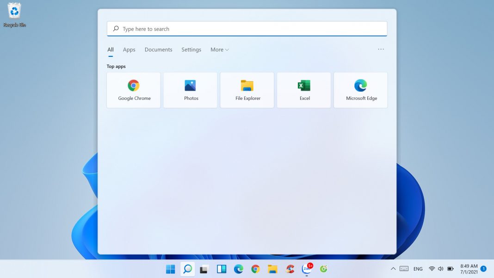Image resolution: width=494 pixels, height=278 pixels.
Task: Click the Windows Start button
Action: click(x=171, y=269)
